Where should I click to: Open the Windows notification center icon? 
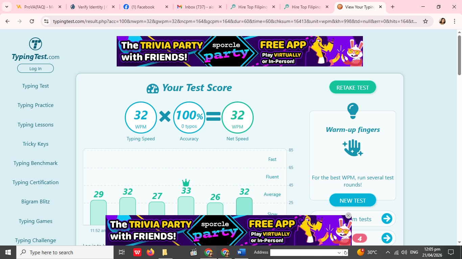coord(451,252)
